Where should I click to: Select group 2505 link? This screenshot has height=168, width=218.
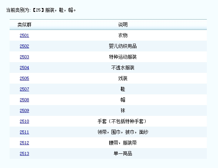tap(24, 78)
